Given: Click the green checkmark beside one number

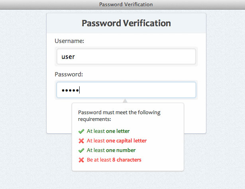Looking at the screenshot, I should pyautogui.click(x=81, y=150).
